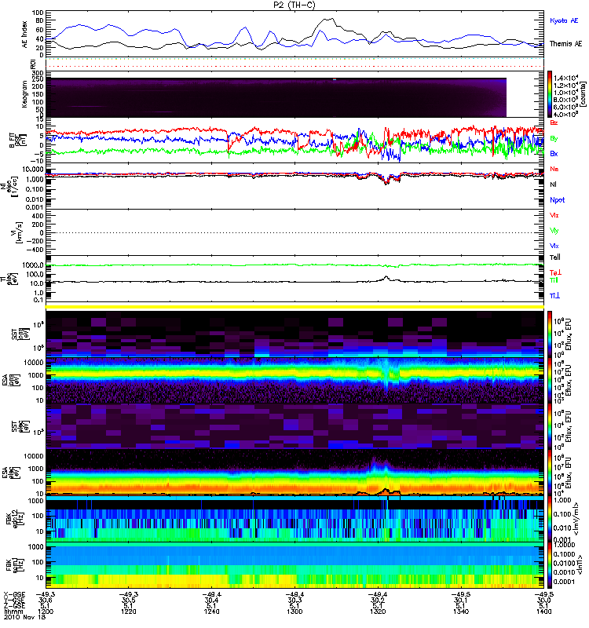Click the "X-GSE" row label

point(14,595)
